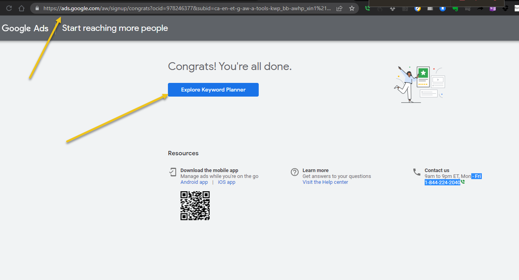
Task: Click the mobile app QR code
Action: click(x=195, y=206)
